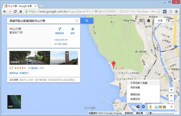Click the directions arrow icon 規劃路線
Screen dimensions: 181x116
[x=60, y=31]
